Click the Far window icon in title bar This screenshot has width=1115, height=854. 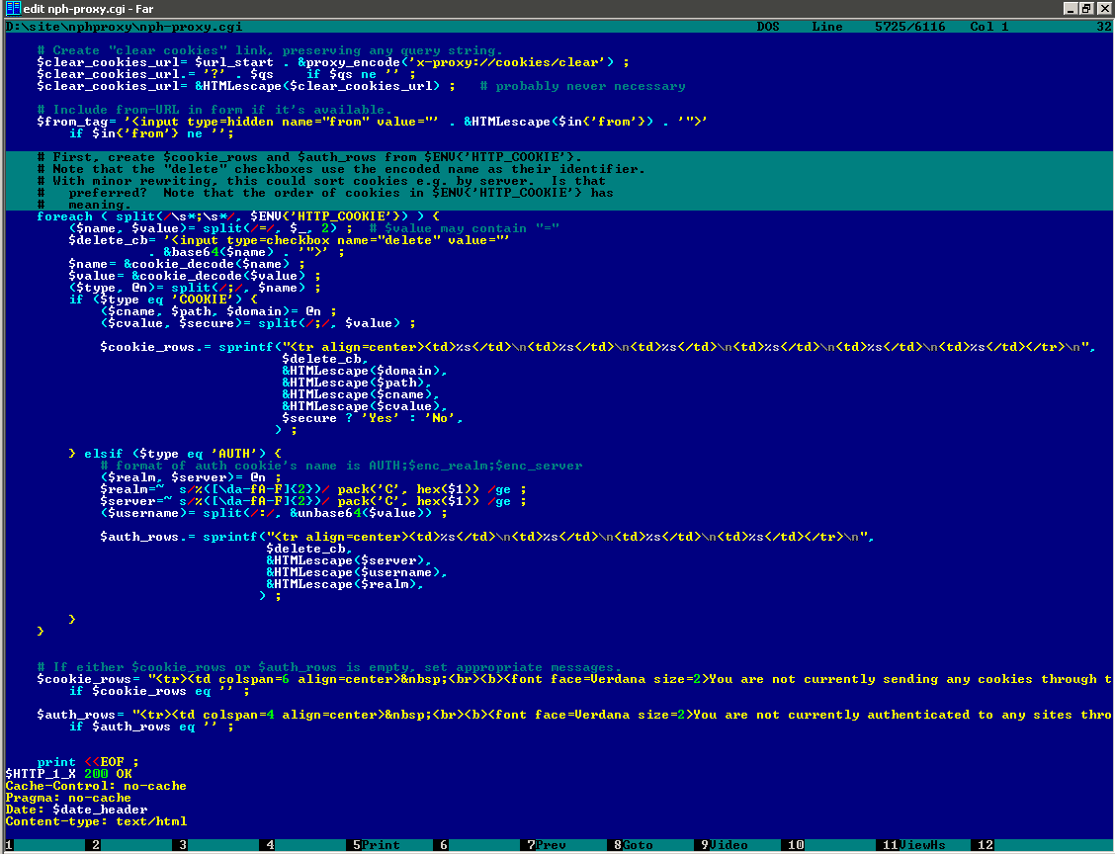coord(12,9)
